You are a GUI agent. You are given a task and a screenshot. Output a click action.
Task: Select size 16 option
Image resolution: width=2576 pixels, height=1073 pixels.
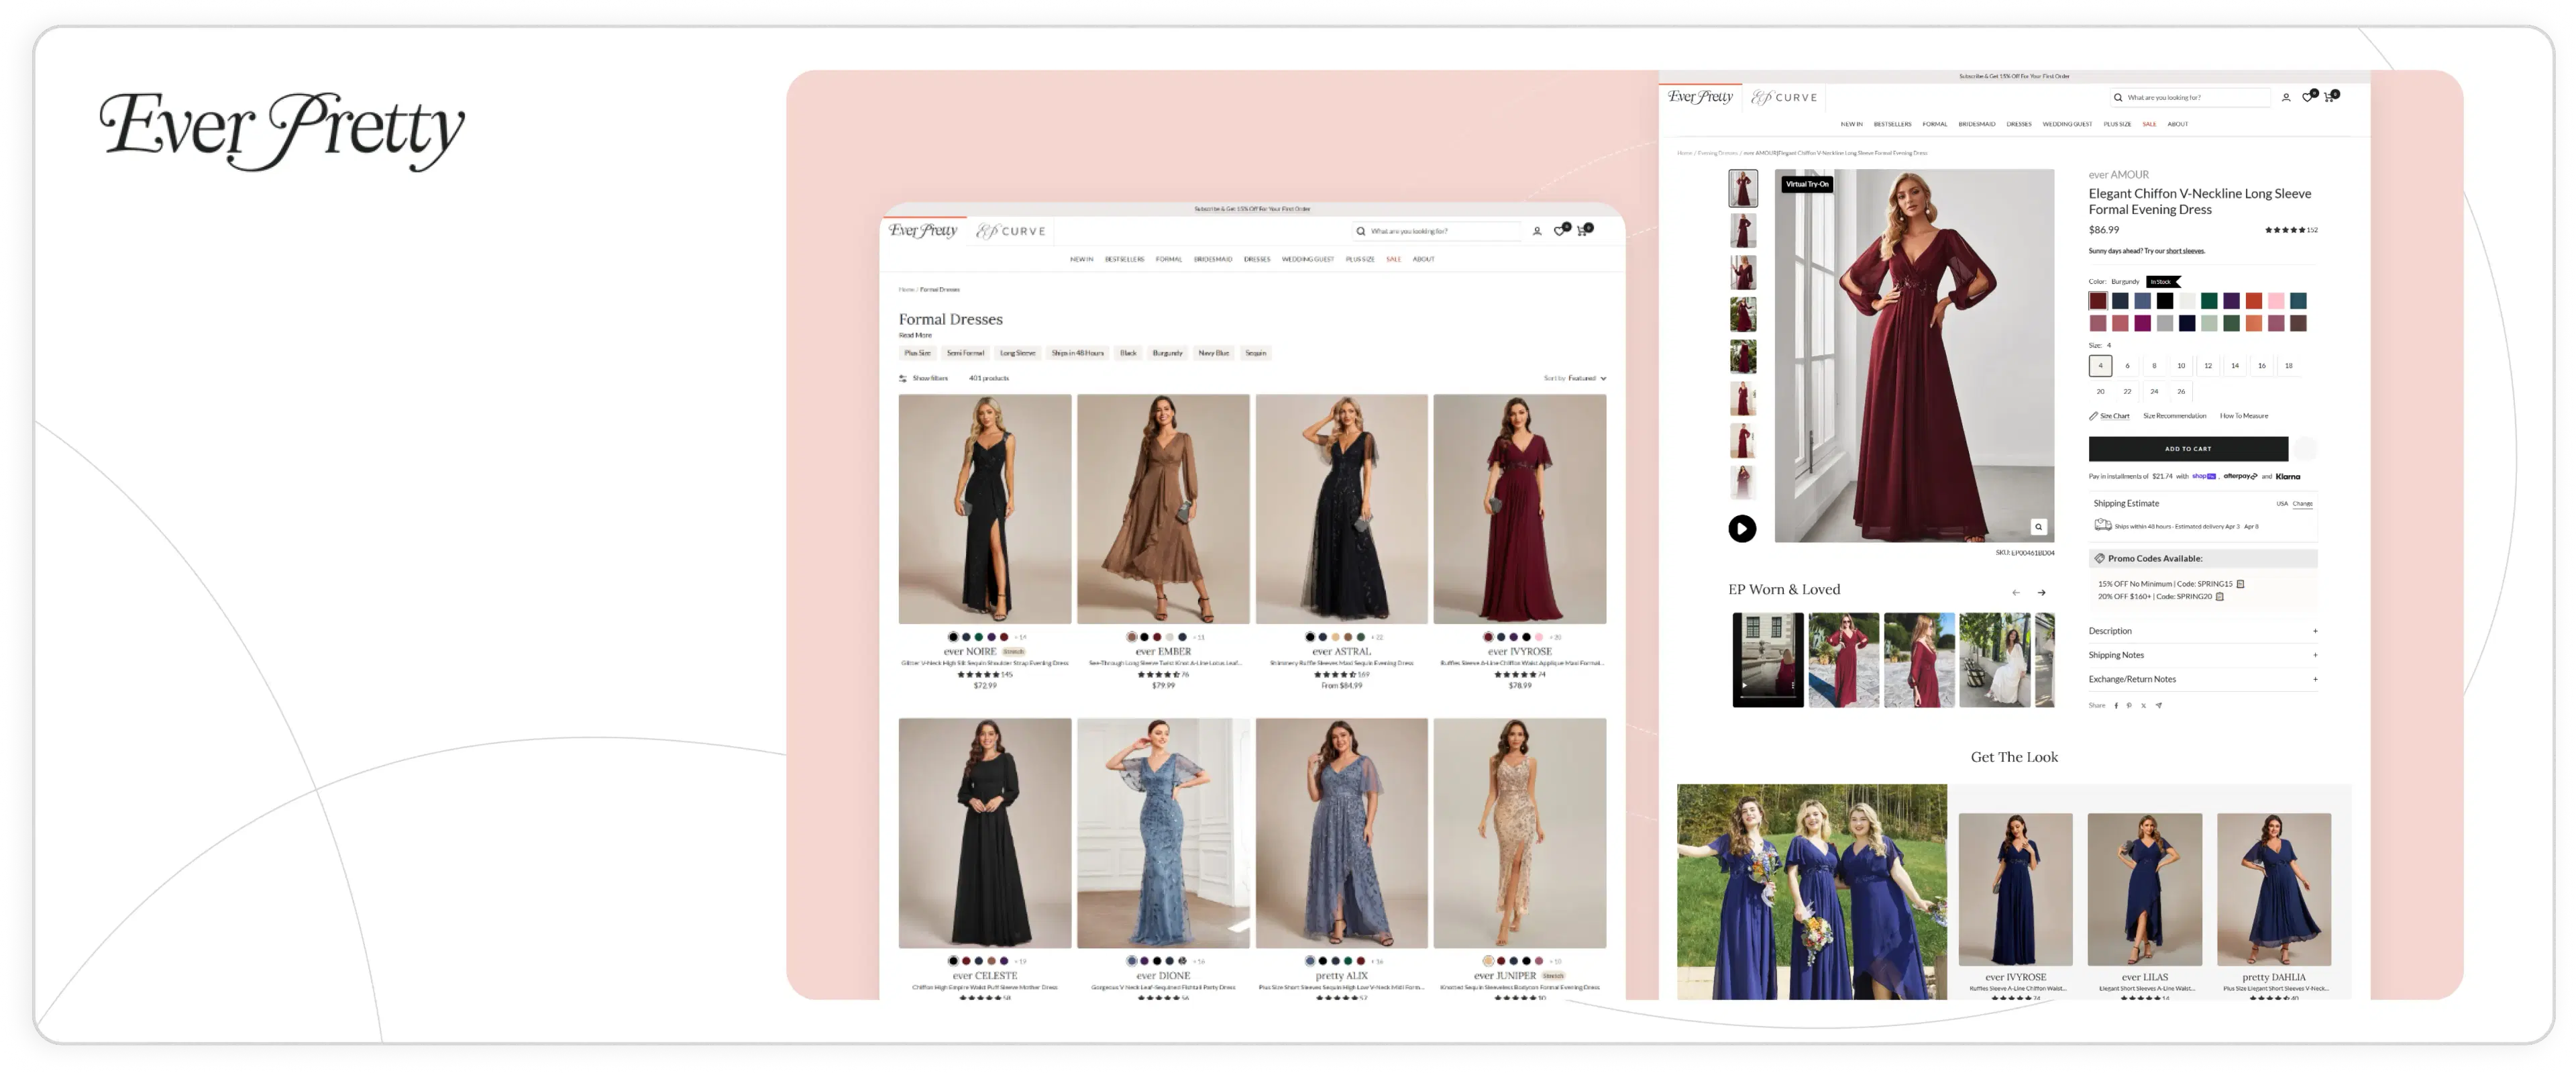[x=2261, y=366]
